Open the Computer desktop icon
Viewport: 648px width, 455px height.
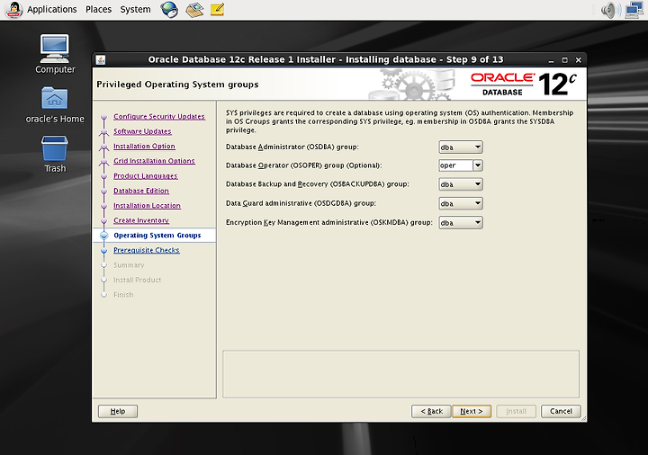tap(55, 54)
